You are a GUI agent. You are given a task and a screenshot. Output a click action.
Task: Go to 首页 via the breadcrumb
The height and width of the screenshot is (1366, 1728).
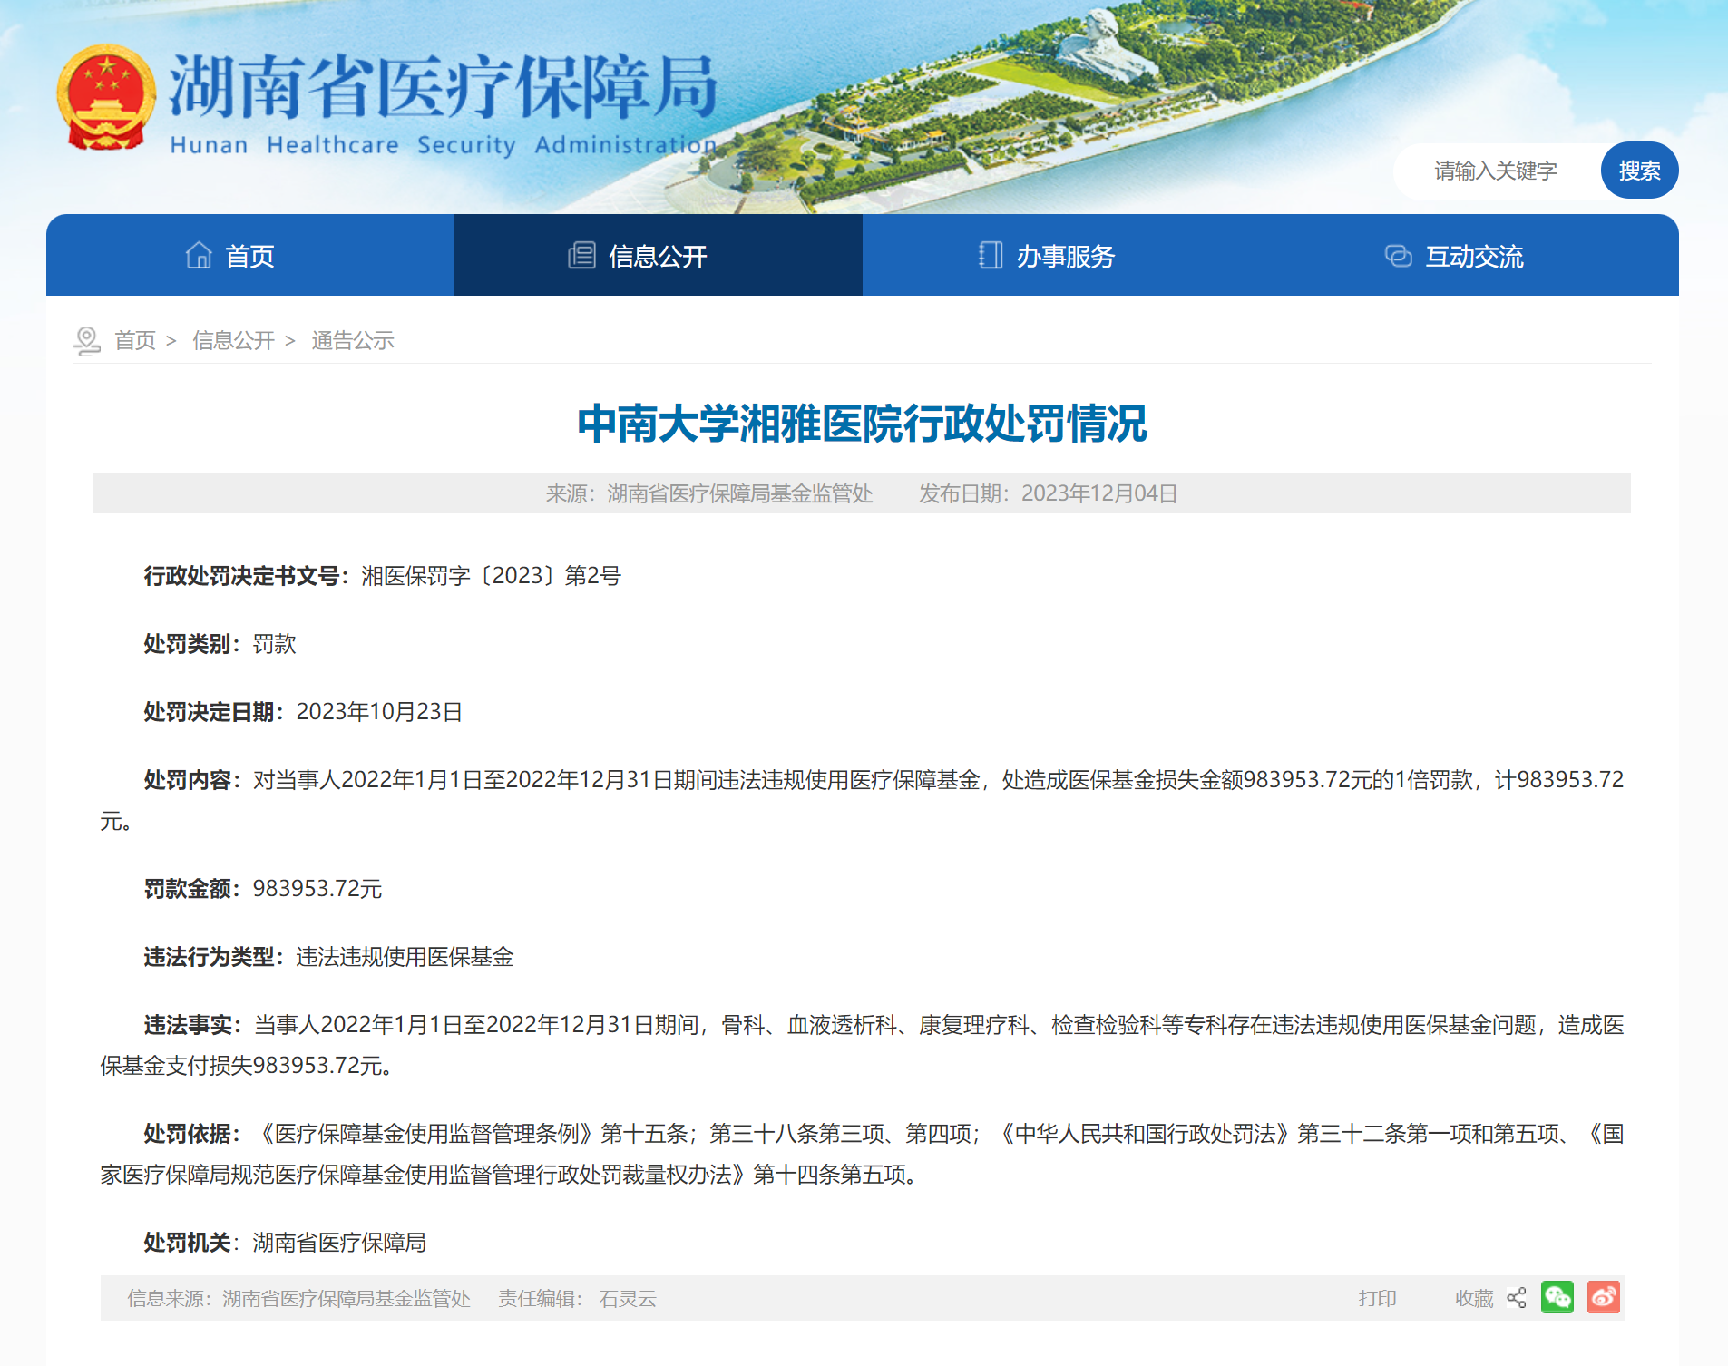pyautogui.click(x=135, y=340)
